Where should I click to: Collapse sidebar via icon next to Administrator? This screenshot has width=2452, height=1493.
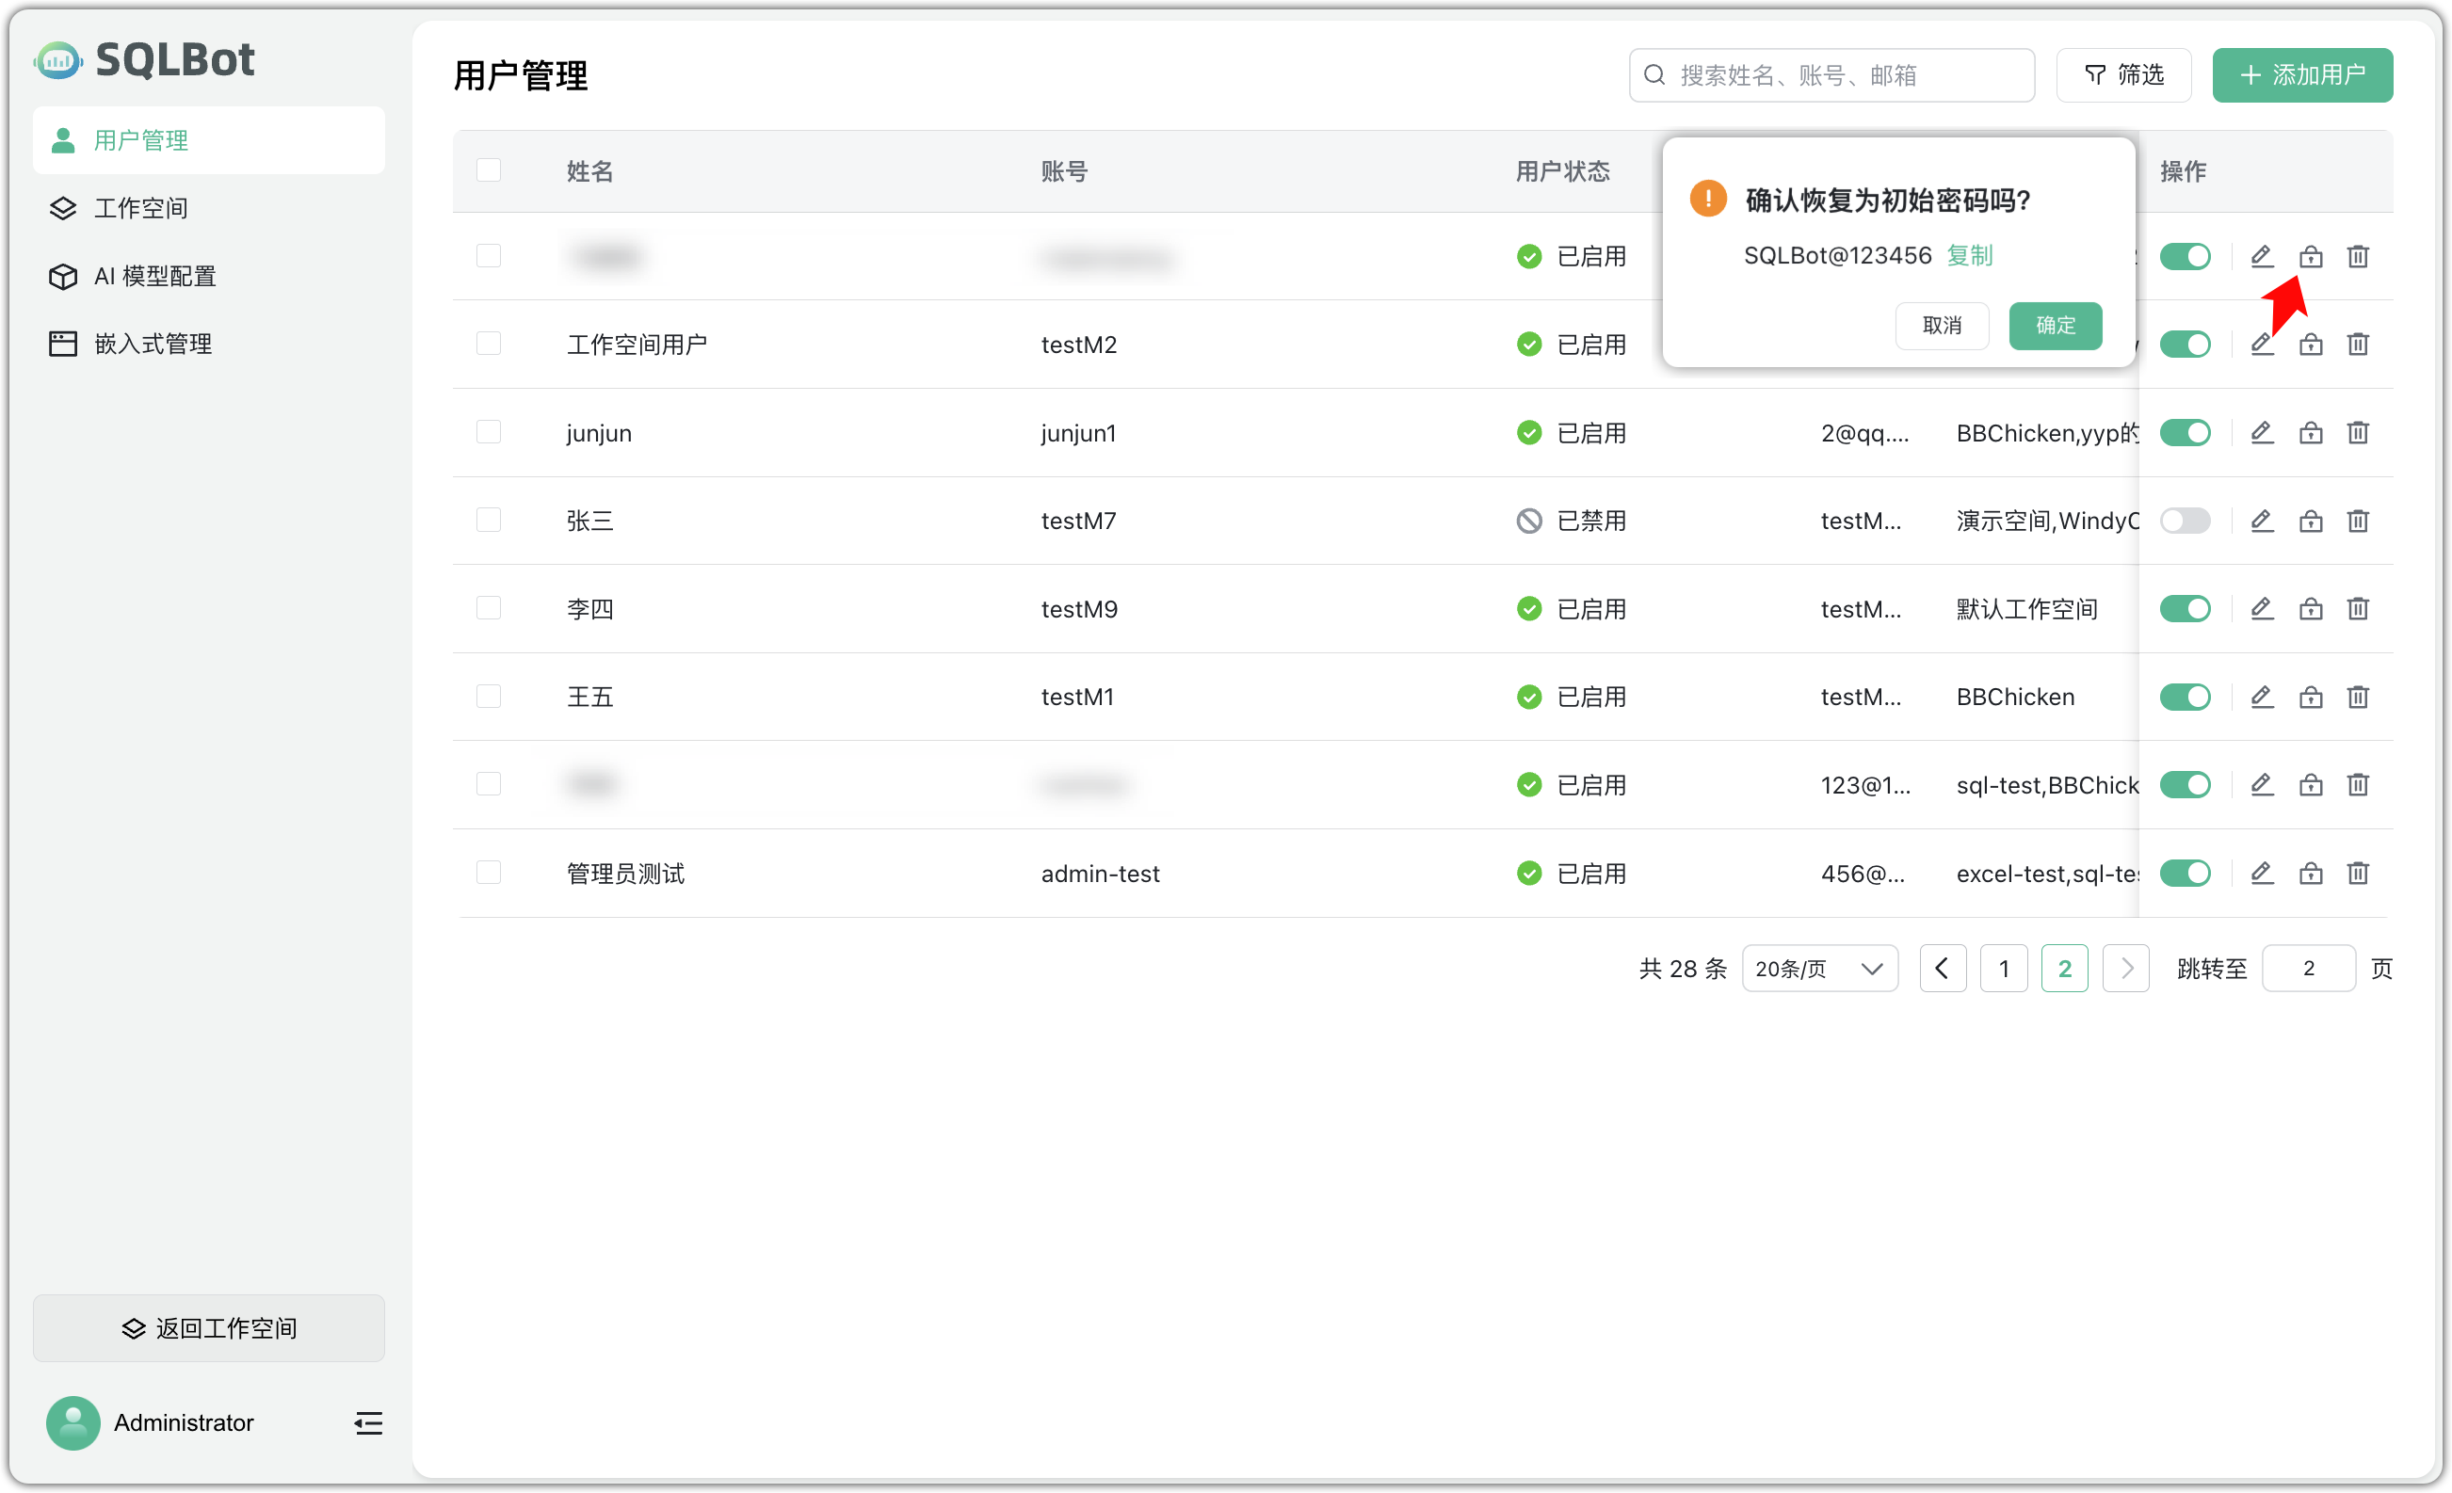pos(367,1422)
